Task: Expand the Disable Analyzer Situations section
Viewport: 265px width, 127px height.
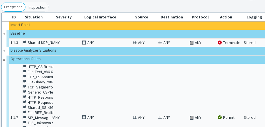Action: coord(4,51)
